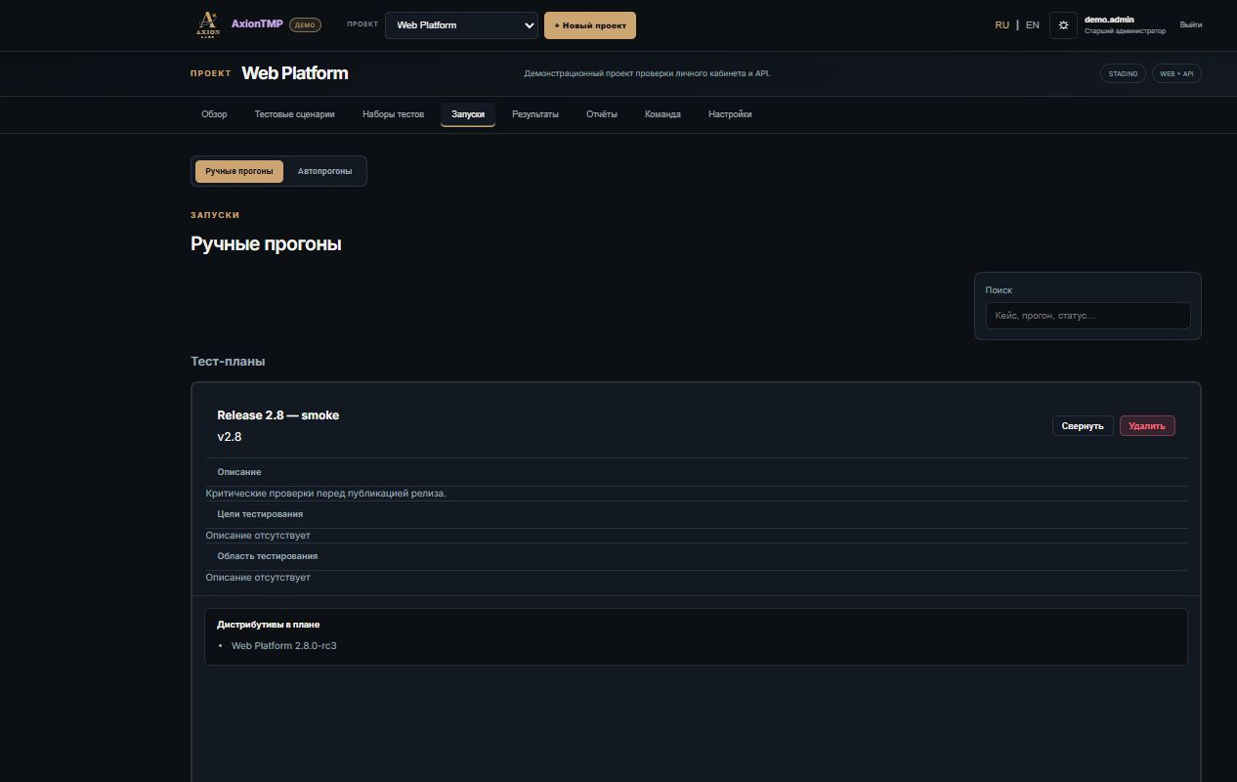Click the red Удалить button

pyautogui.click(x=1147, y=425)
